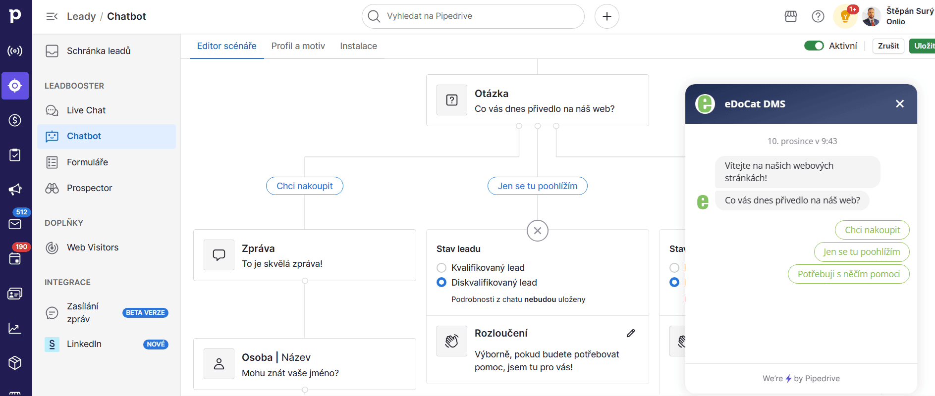Image resolution: width=935 pixels, height=396 pixels.
Task: Click the quick add plus button
Action: pos(607,16)
